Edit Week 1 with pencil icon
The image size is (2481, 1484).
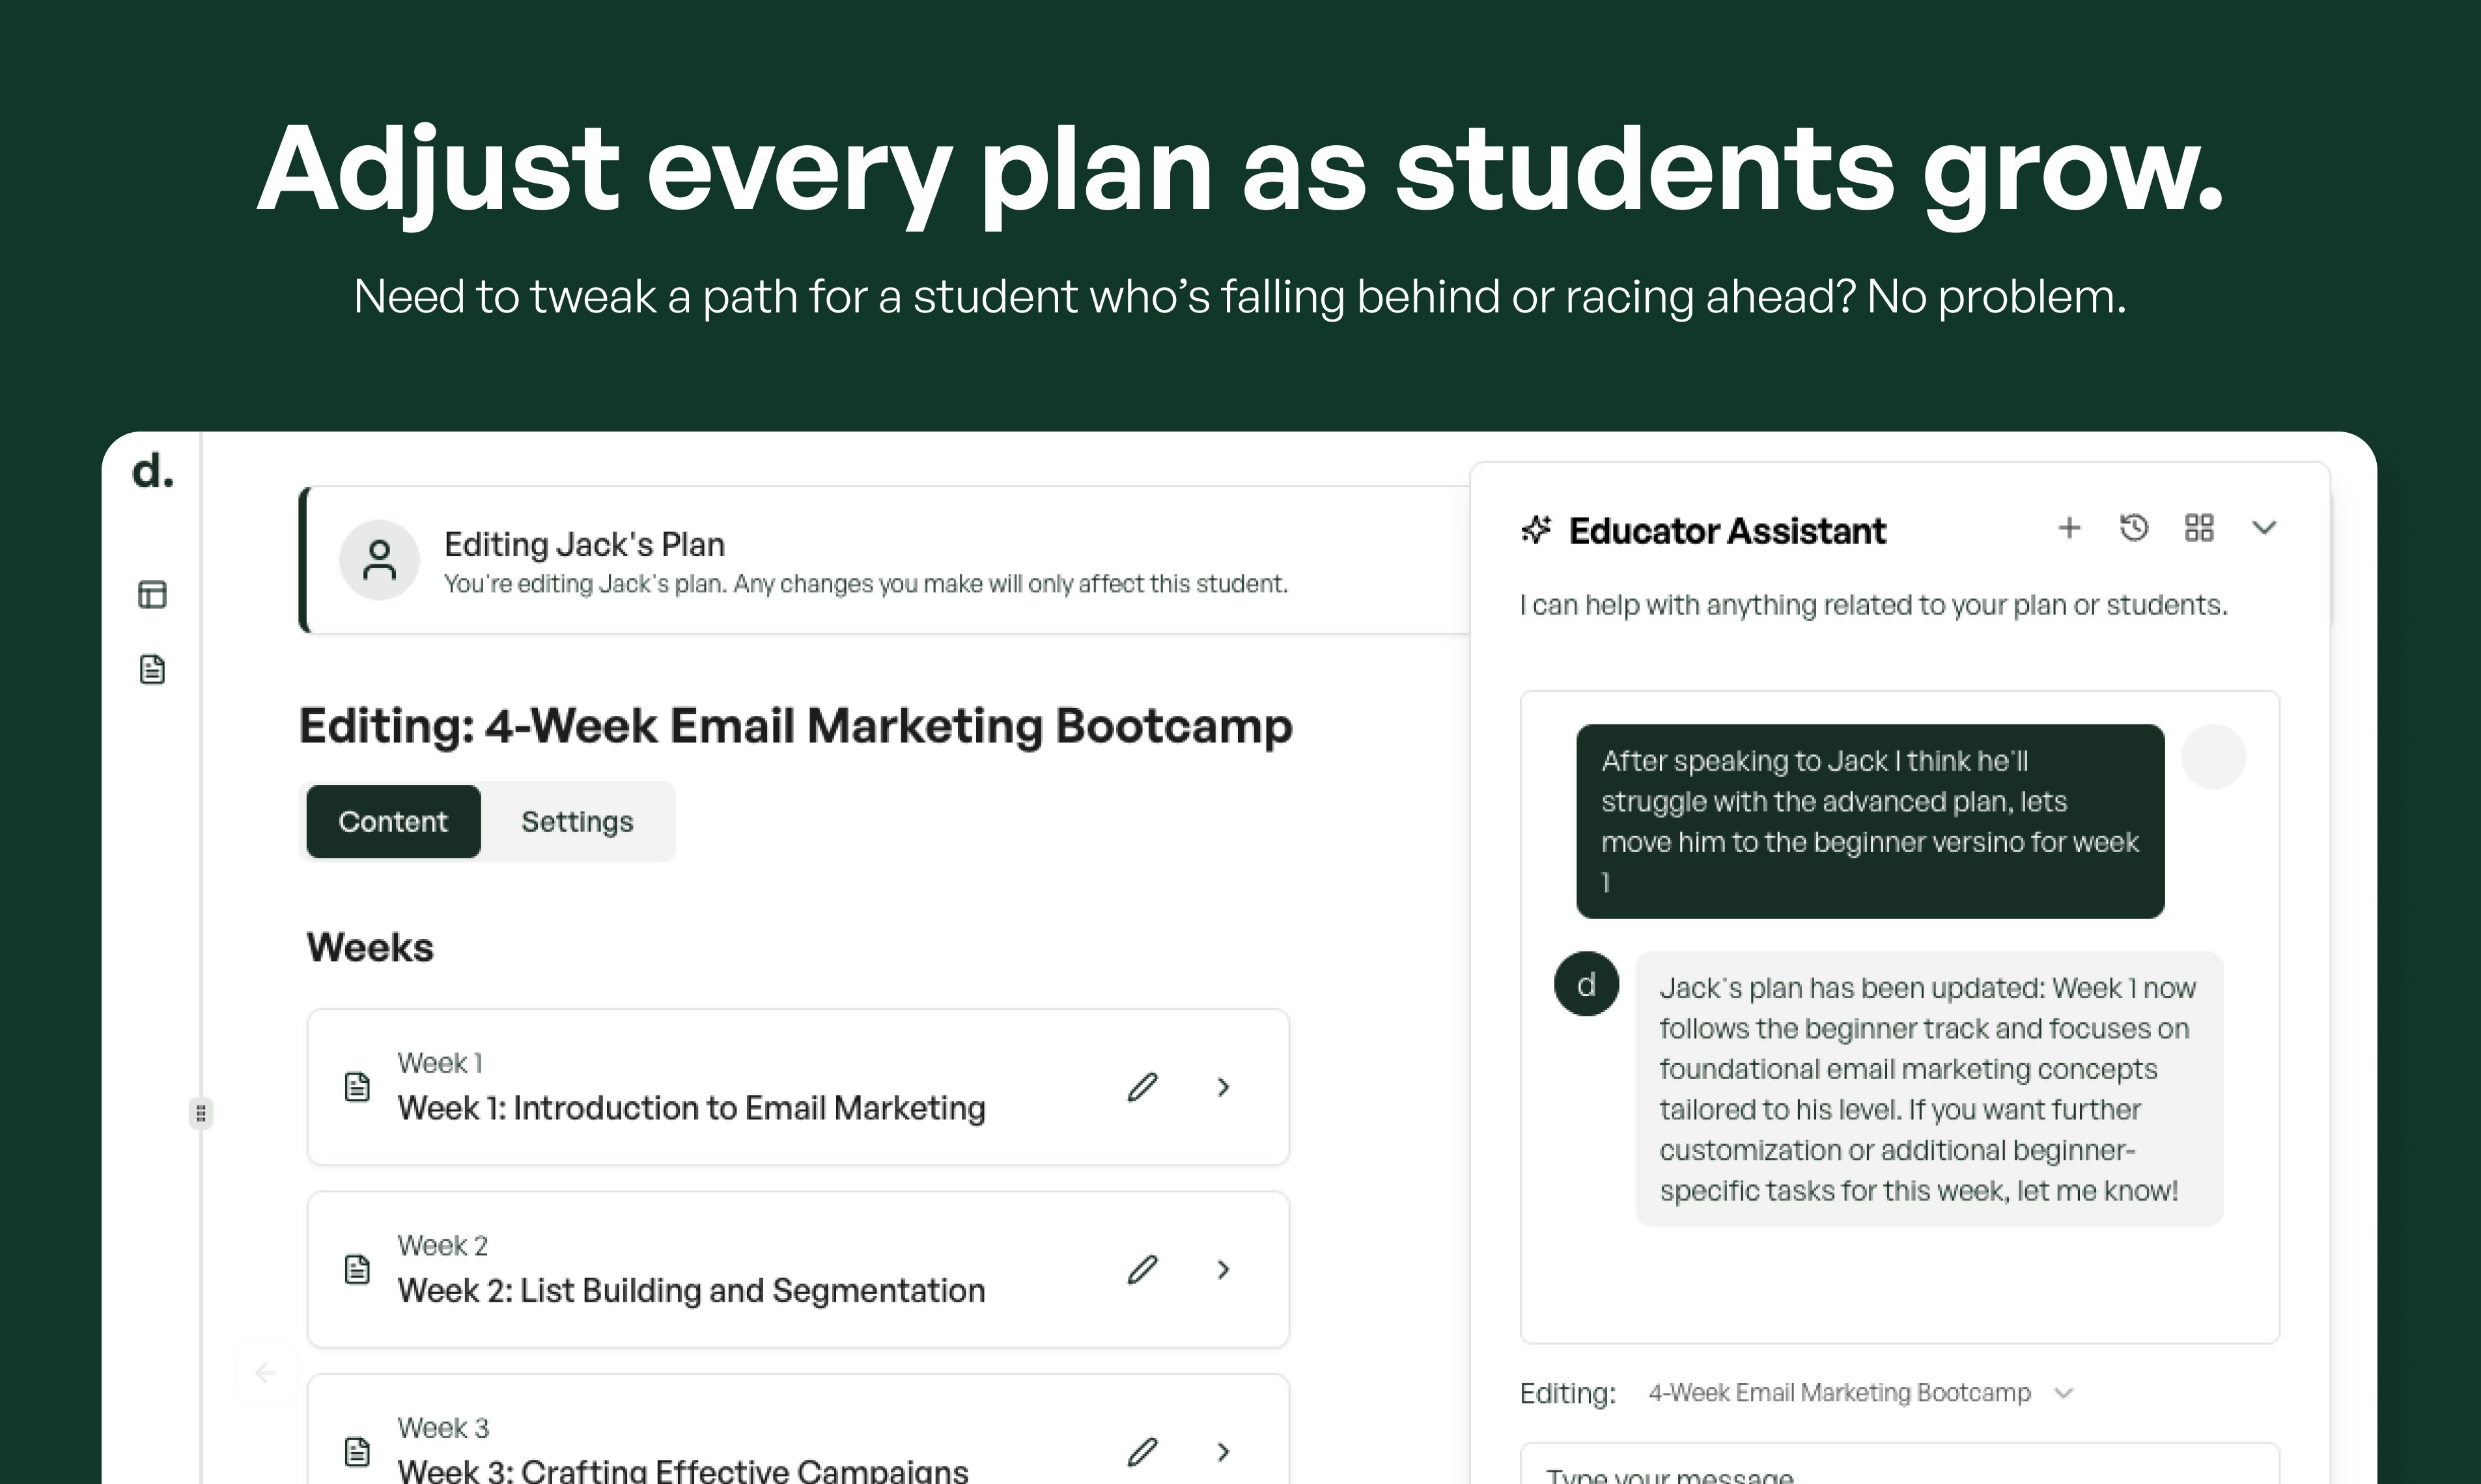click(x=1142, y=1087)
